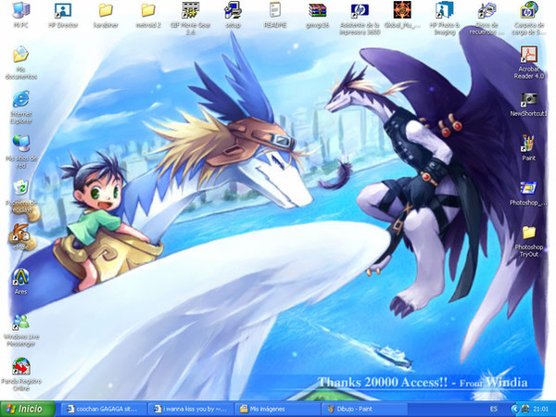The width and height of the screenshot is (556, 417).
Task: Select the orange Global_Mu image icon
Action: (402, 10)
